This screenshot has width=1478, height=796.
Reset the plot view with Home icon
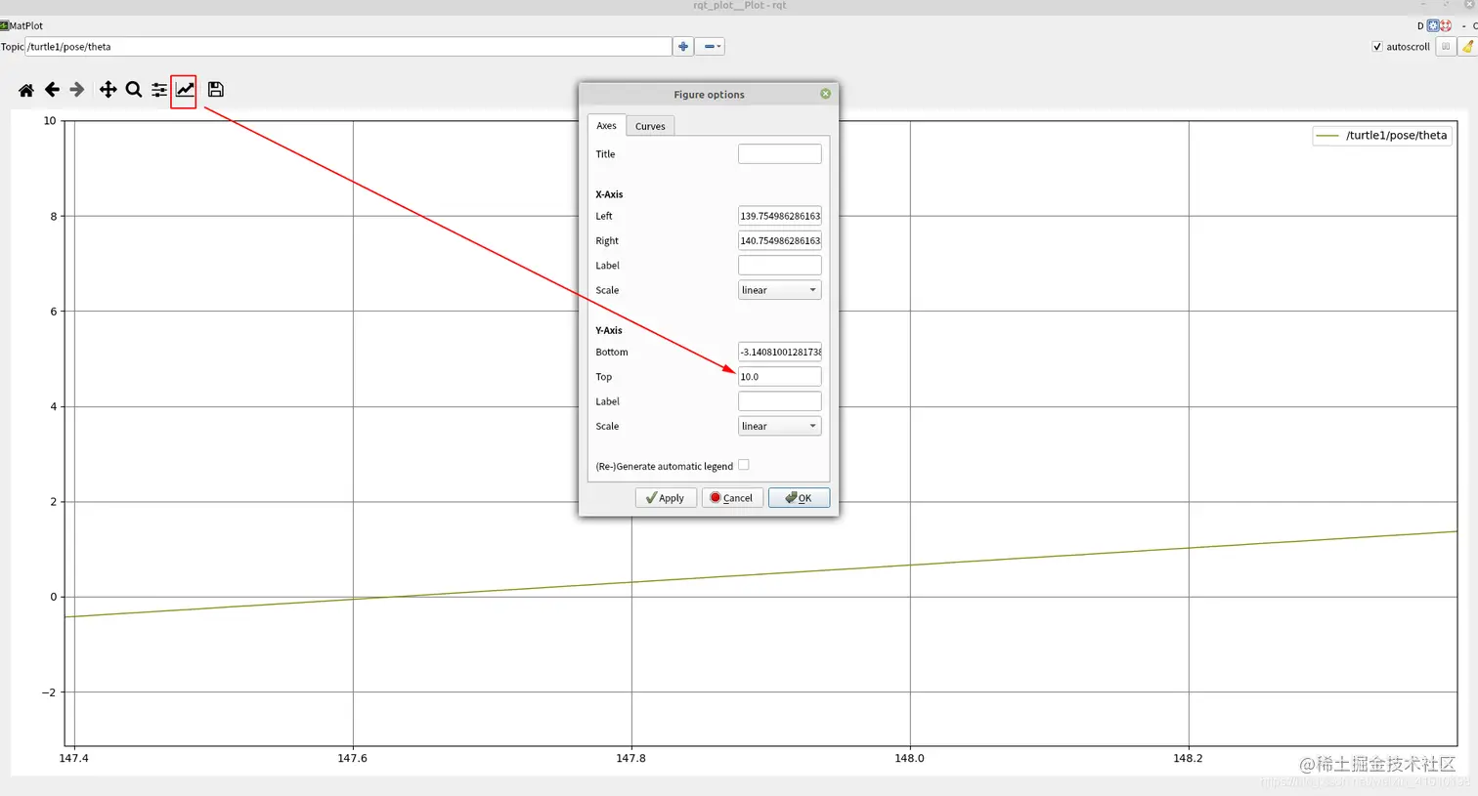coord(26,90)
